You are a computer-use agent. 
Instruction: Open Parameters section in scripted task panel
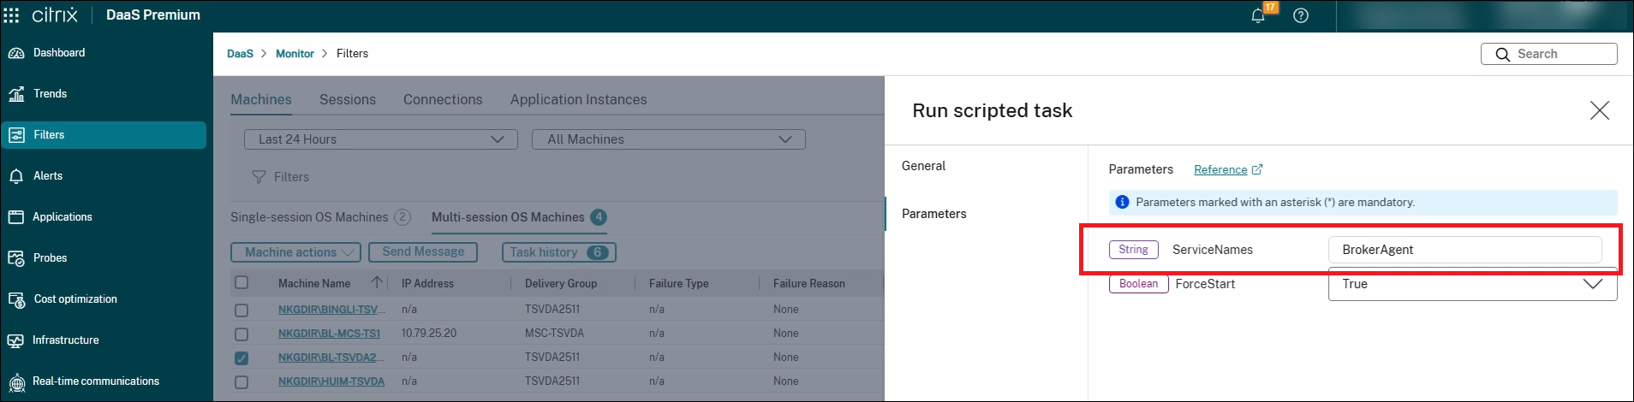(933, 214)
